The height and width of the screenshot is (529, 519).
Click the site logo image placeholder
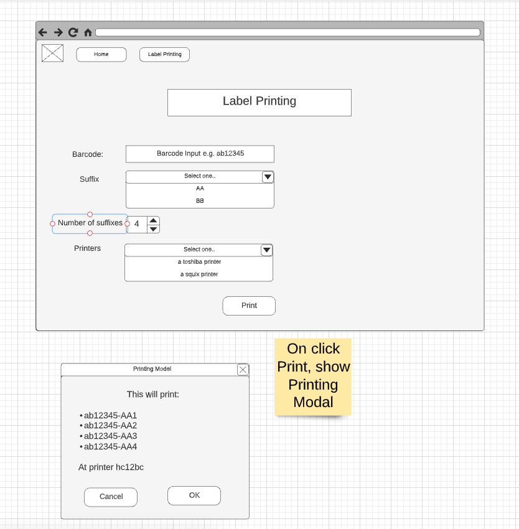52,53
